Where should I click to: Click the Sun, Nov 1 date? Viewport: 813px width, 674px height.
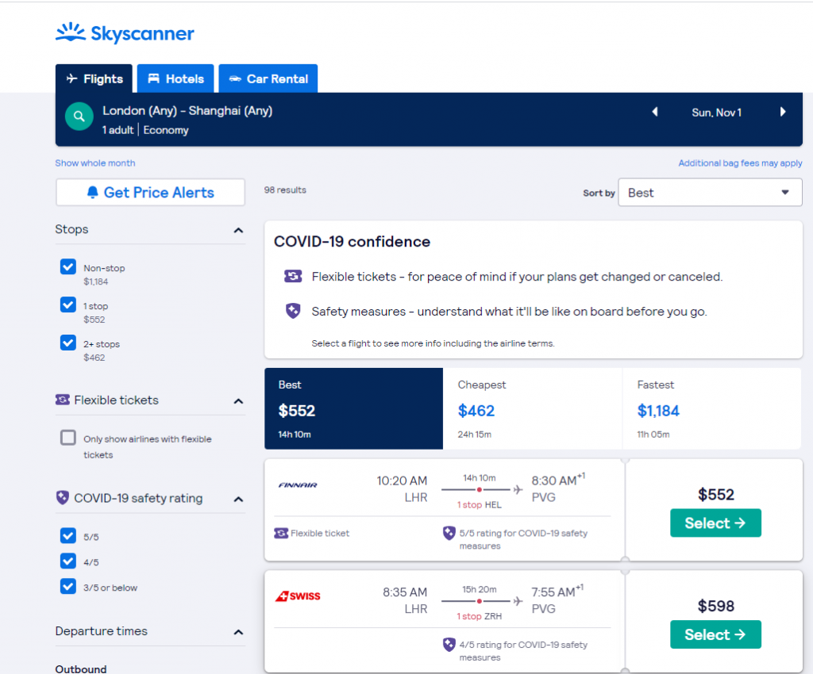(x=717, y=113)
